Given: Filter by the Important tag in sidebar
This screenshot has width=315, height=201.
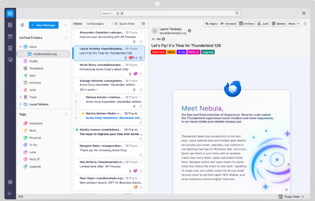Looking at the screenshot, I should pos(36,123).
